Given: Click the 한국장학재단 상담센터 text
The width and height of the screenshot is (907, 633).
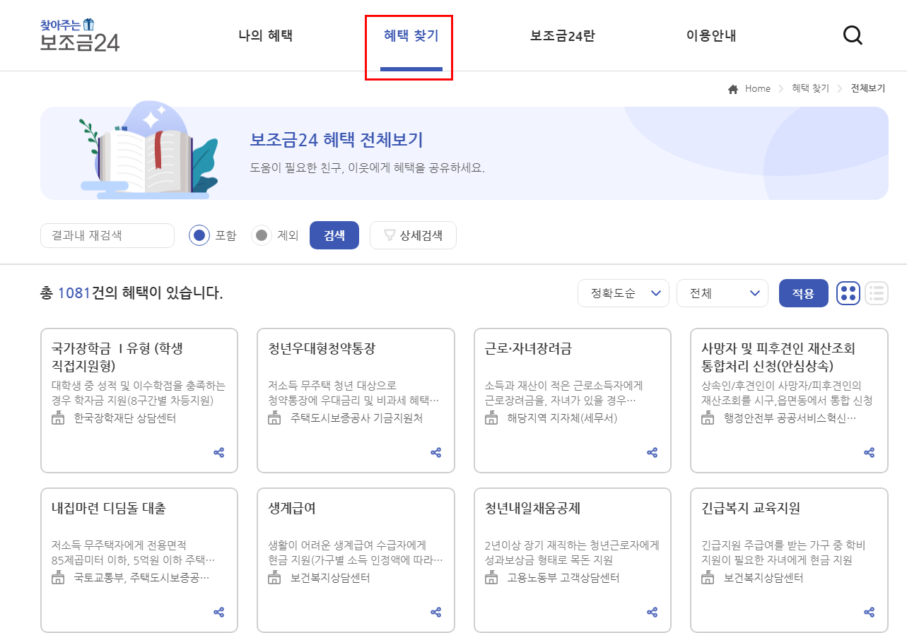Looking at the screenshot, I should 125,418.
